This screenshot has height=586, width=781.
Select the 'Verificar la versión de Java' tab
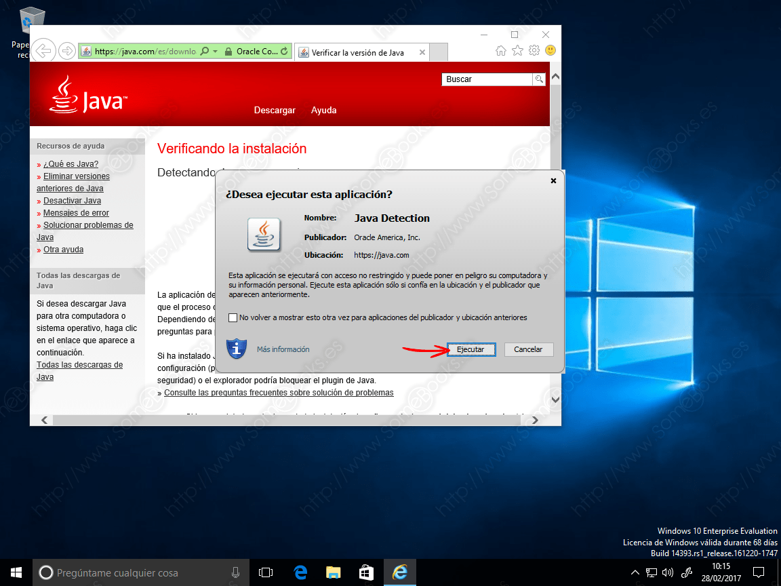point(361,52)
